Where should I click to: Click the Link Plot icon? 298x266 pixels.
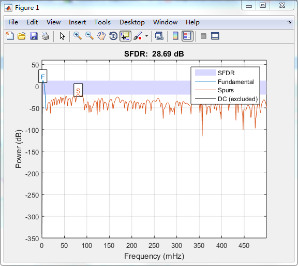point(159,36)
